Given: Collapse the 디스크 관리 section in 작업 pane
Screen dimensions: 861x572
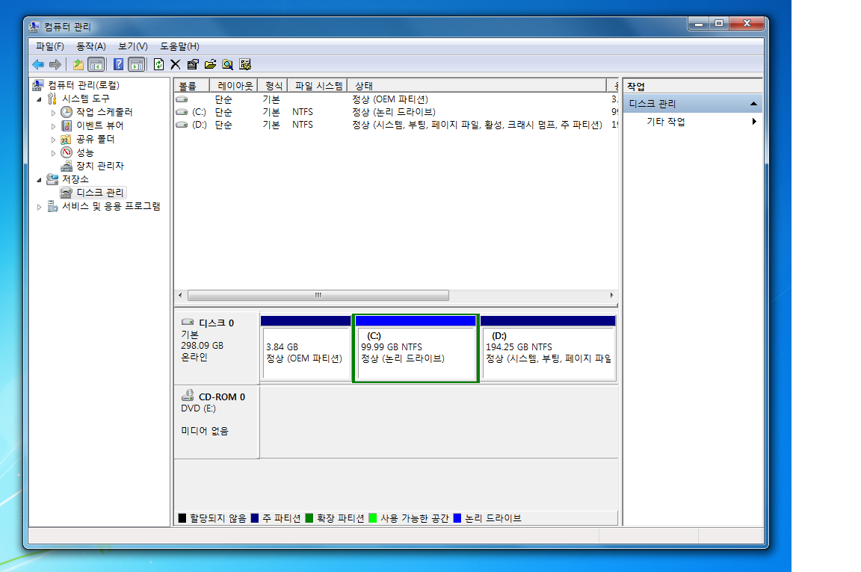Looking at the screenshot, I should click(753, 104).
